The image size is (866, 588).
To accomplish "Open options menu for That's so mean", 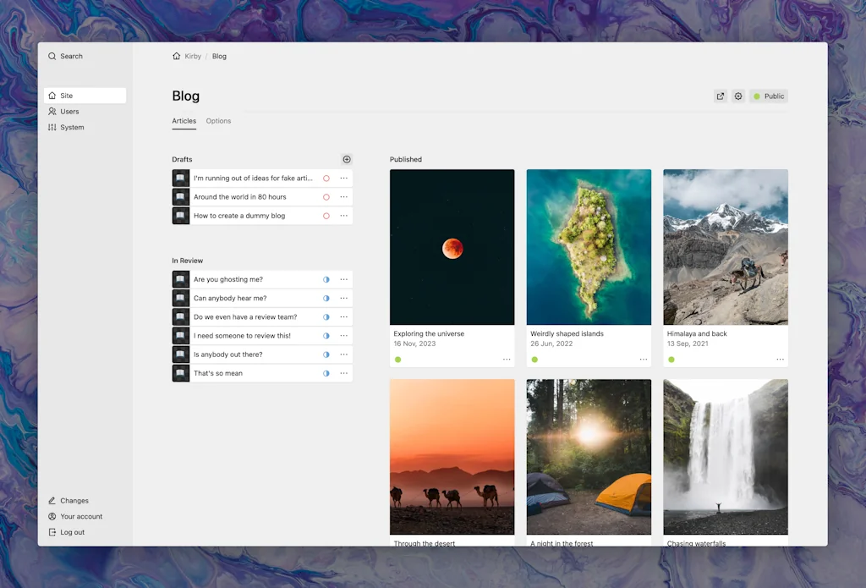I will pyautogui.click(x=344, y=373).
